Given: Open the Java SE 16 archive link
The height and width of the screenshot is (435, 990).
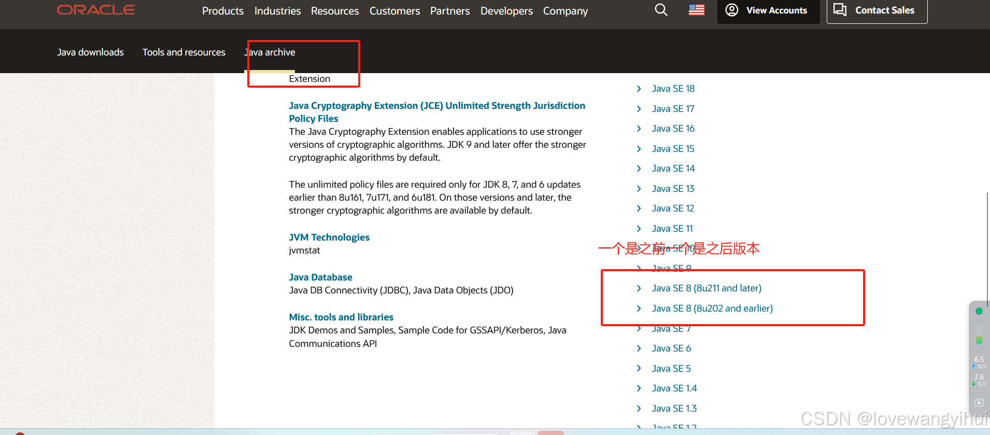Looking at the screenshot, I should point(673,129).
